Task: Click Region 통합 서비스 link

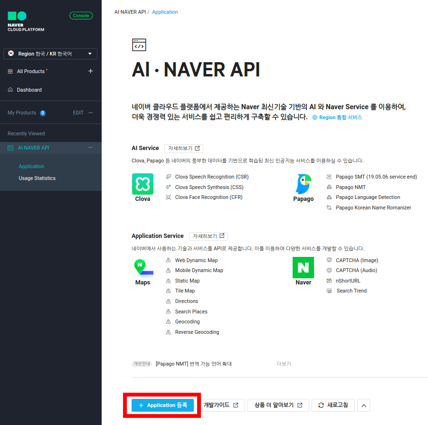Action: point(341,117)
